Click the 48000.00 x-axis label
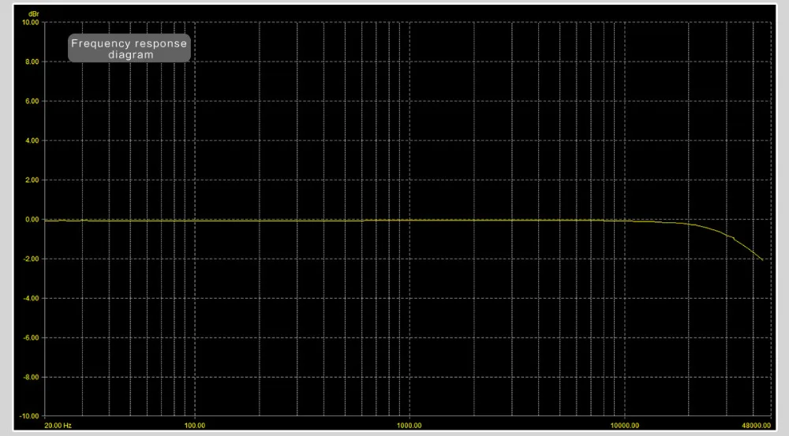The height and width of the screenshot is (436, 789). tap(756, 426)
